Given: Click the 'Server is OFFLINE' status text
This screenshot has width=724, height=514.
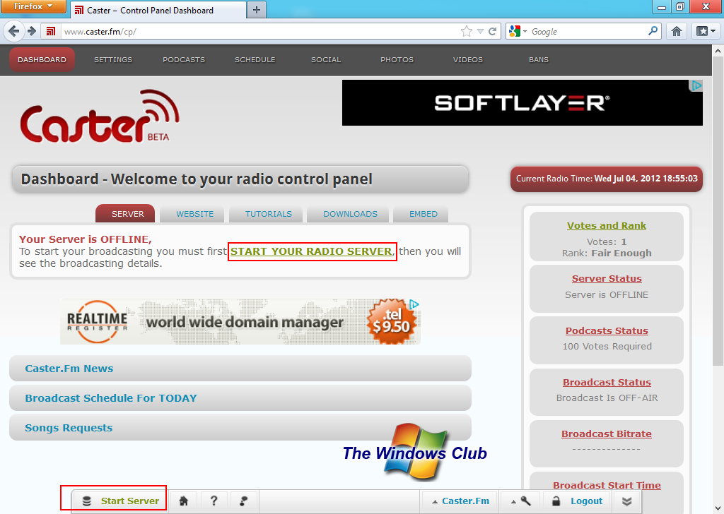Looking at the screenshot, I should 607,294.
